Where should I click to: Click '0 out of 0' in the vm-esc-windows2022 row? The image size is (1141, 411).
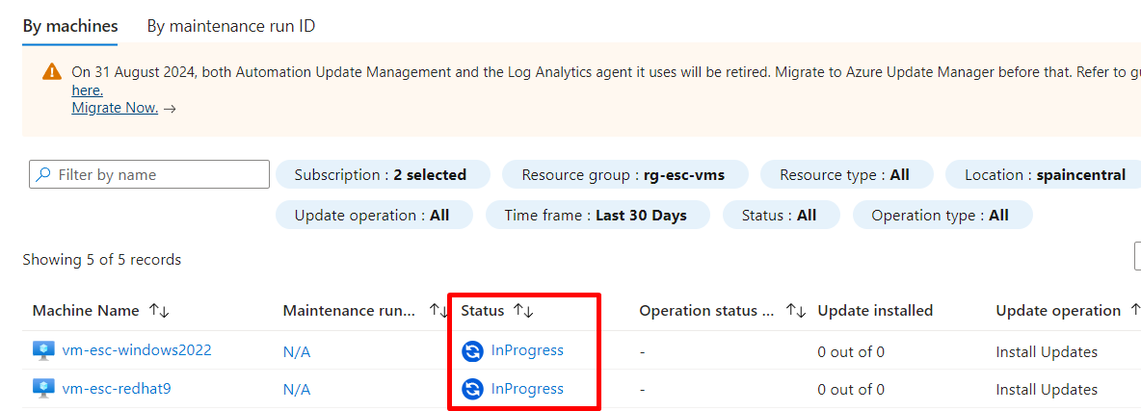851,351
